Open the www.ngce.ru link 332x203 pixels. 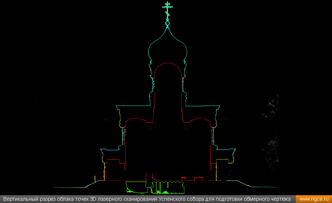[x=314, y=199]
